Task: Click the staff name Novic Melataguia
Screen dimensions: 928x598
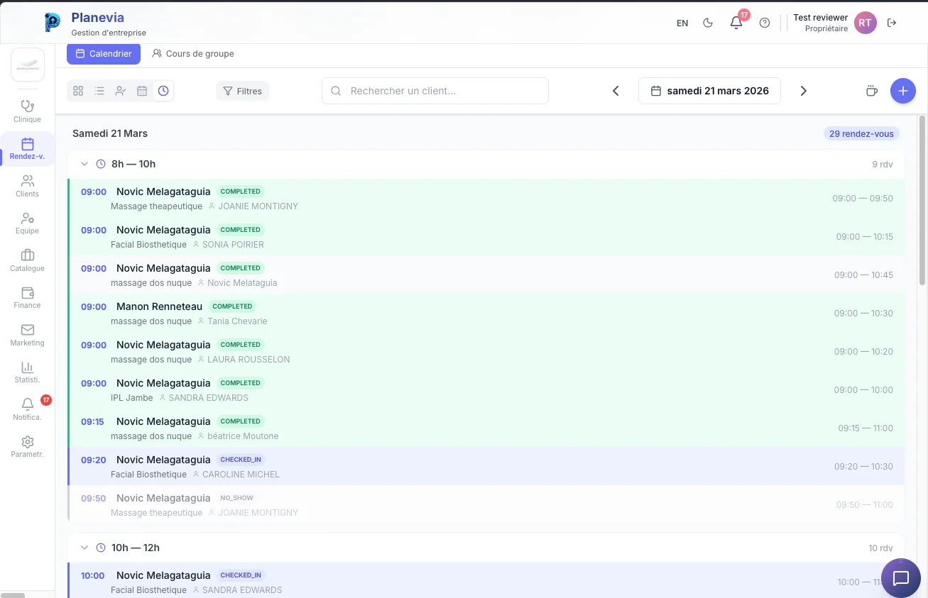Action: 242,283
